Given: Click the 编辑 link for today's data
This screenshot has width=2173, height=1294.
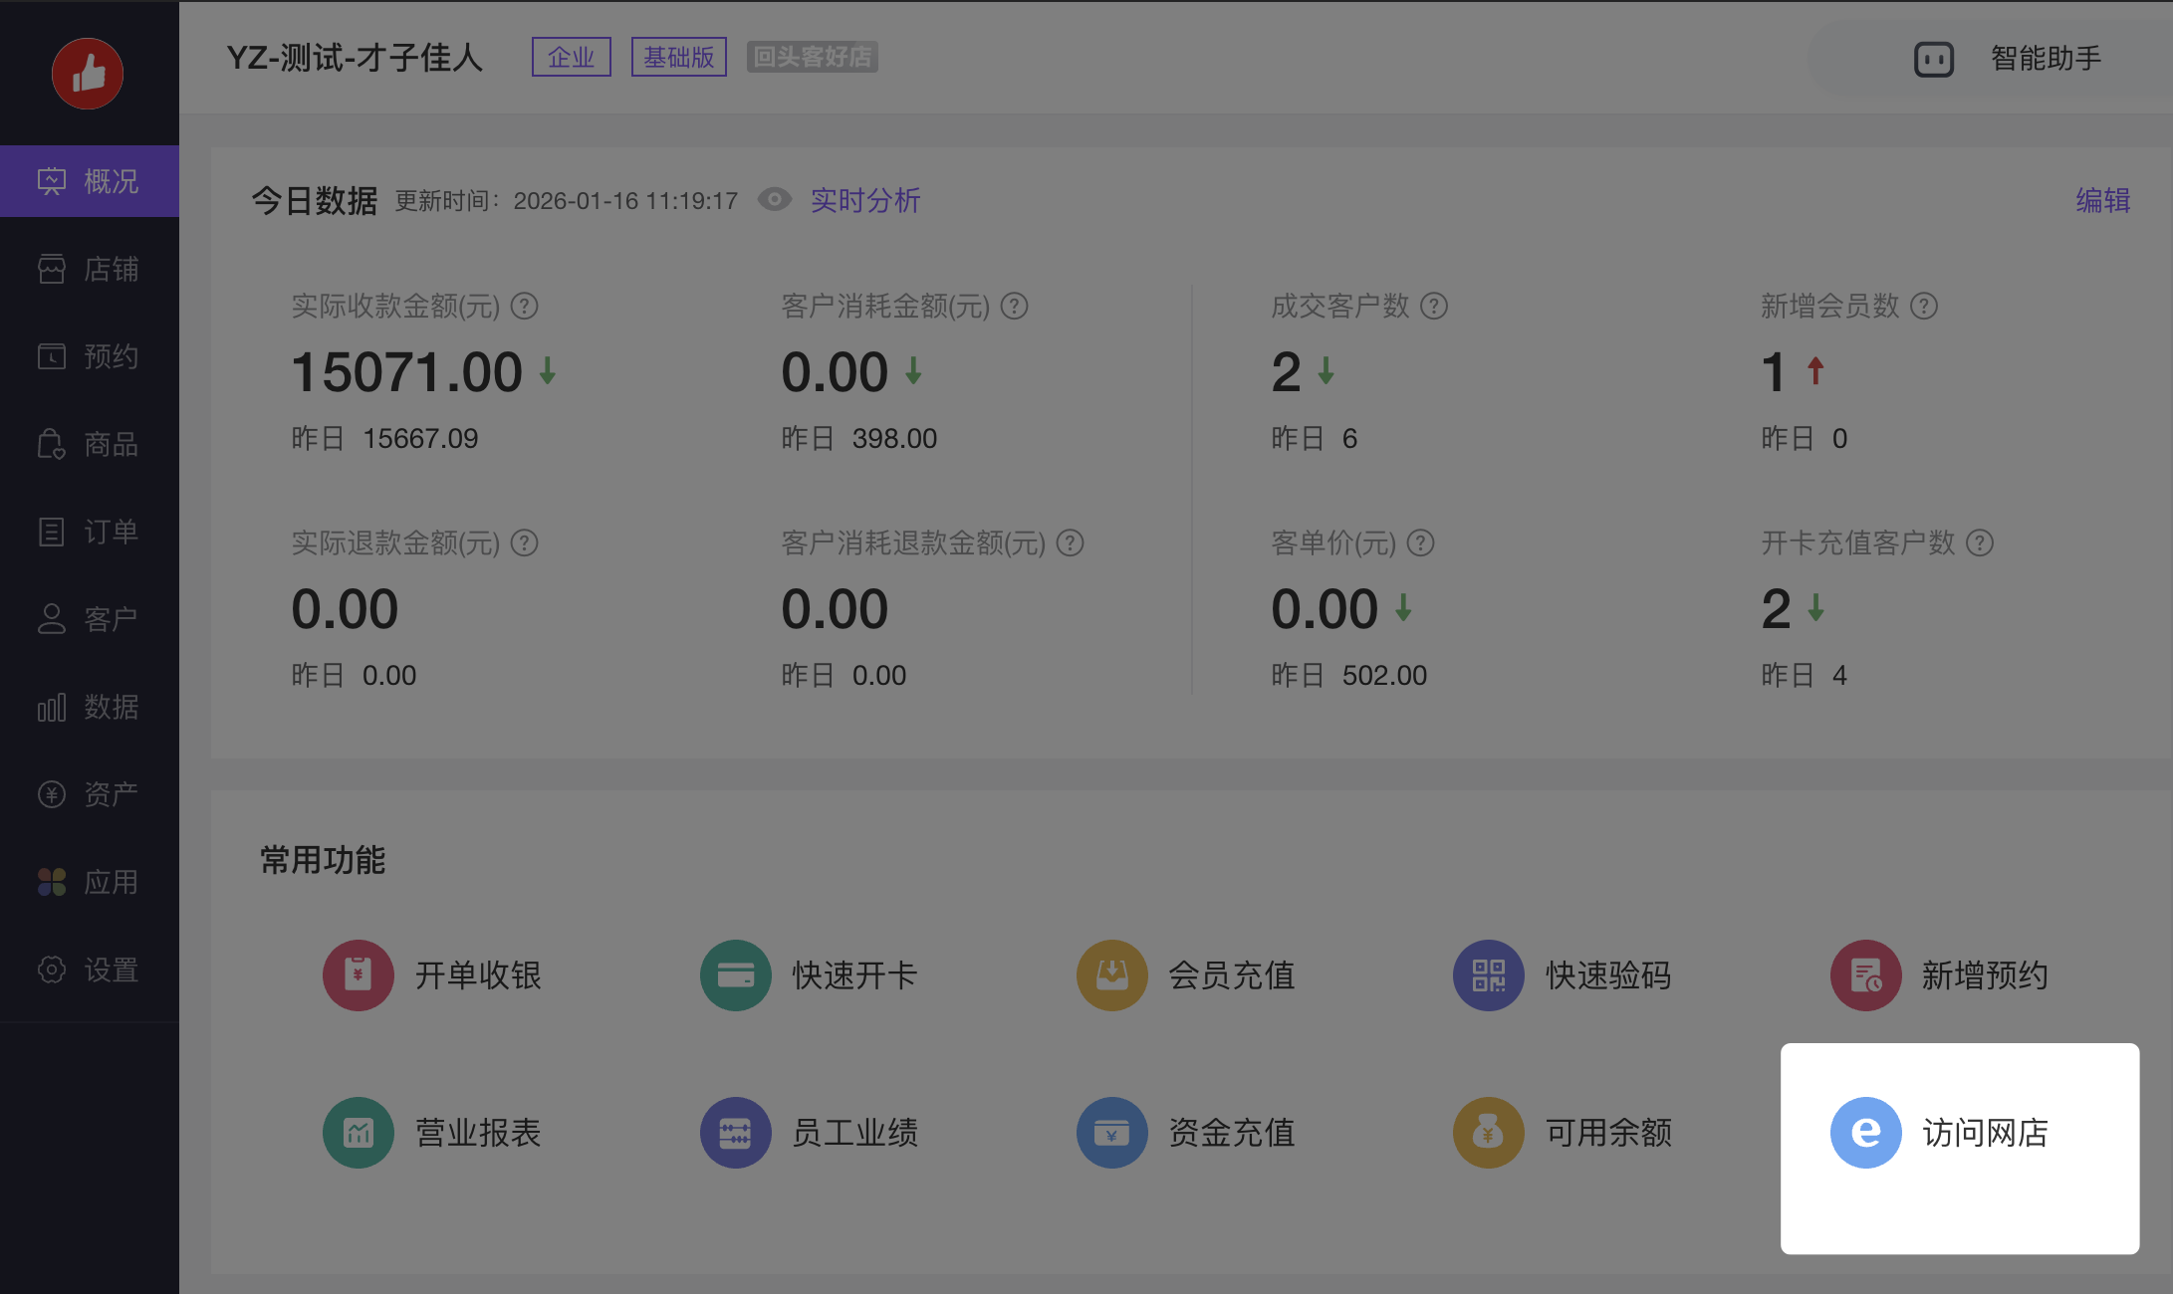Looking at the screenshot, I should click(2102, 200).
